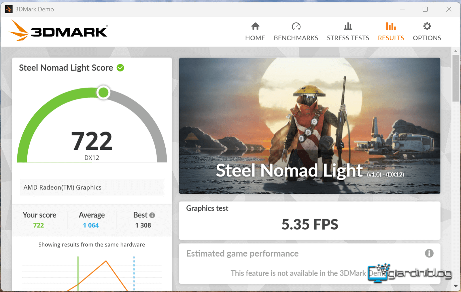Click the Stress Tests bar chart icon

coord(348,26)
